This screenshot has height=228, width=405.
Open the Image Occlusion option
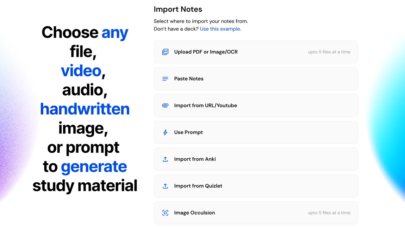tap(194, 213)
